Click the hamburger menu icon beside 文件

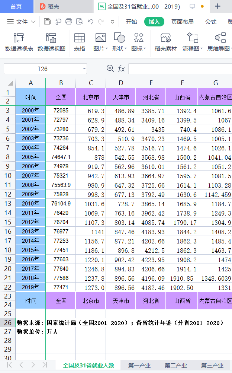coord(10,22)
